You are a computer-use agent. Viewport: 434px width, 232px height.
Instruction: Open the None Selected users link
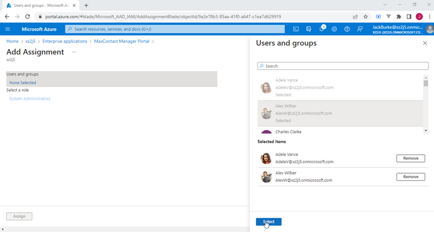point(23,83)
